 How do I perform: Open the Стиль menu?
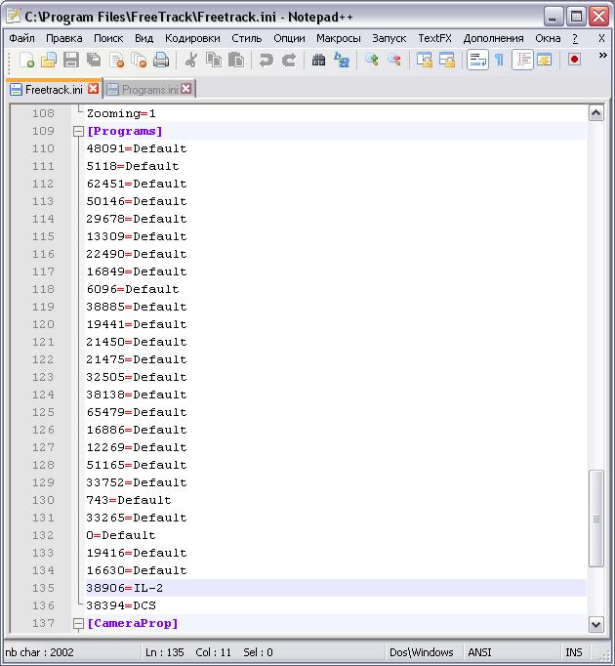[x=247, y=38]
